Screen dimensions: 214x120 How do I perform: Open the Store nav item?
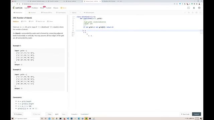[x=63, y=8]
